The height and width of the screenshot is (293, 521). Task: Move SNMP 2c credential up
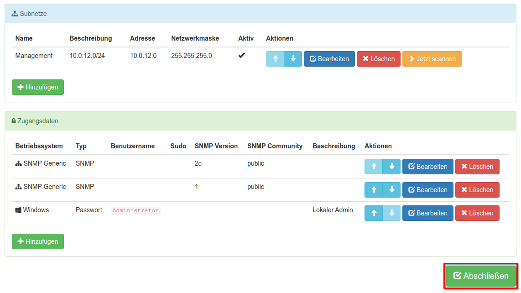pos(374,167)
